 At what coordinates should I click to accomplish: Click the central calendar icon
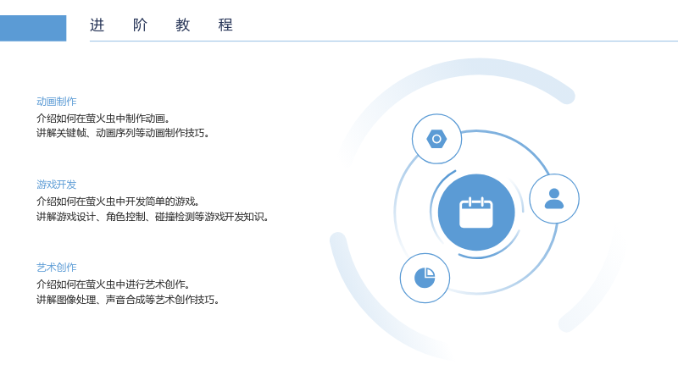tap(476, 213)
